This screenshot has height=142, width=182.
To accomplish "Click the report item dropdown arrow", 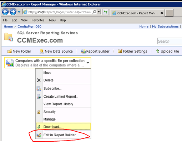I will coord(88,63).
